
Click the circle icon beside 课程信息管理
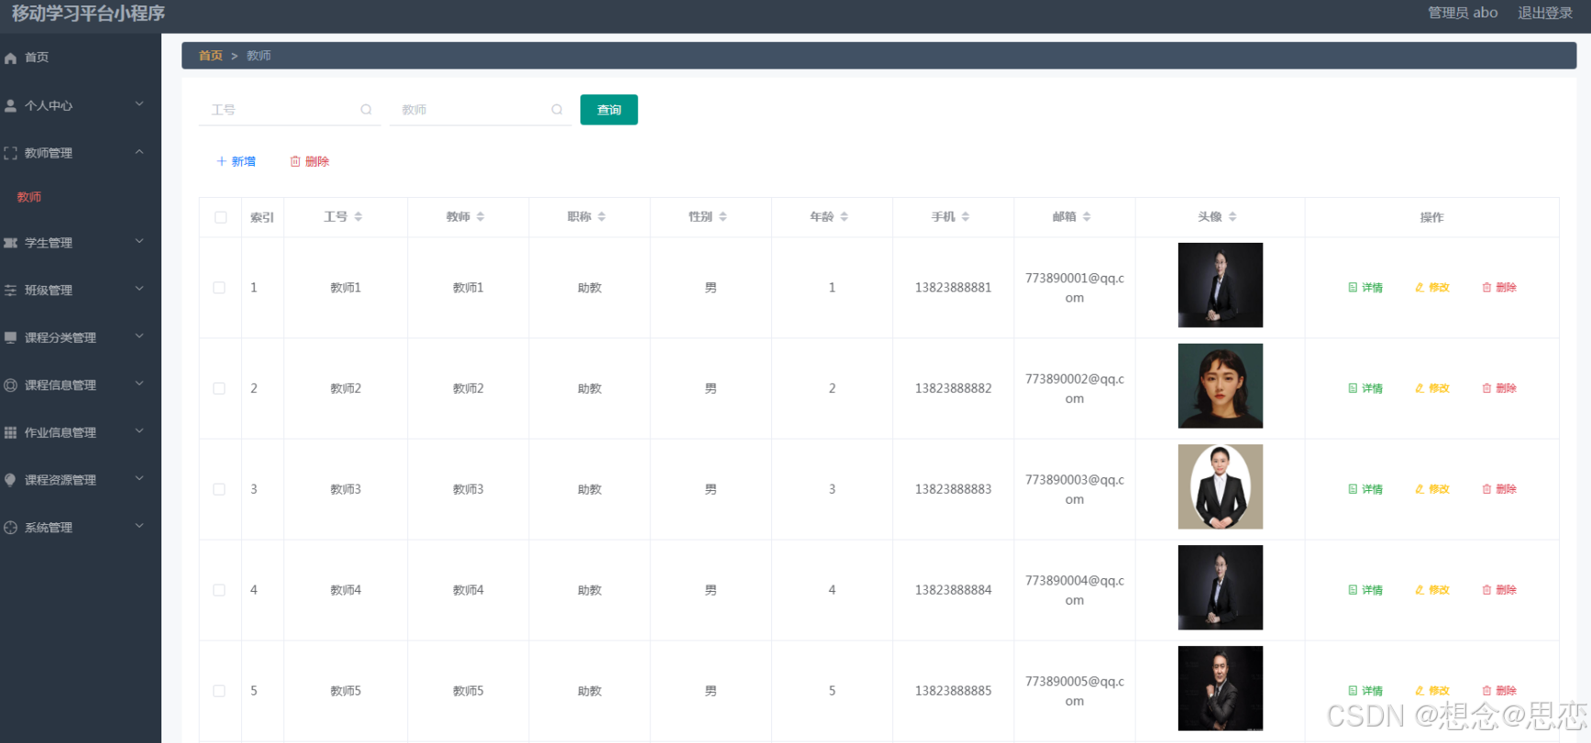click(x=11, y=385)
